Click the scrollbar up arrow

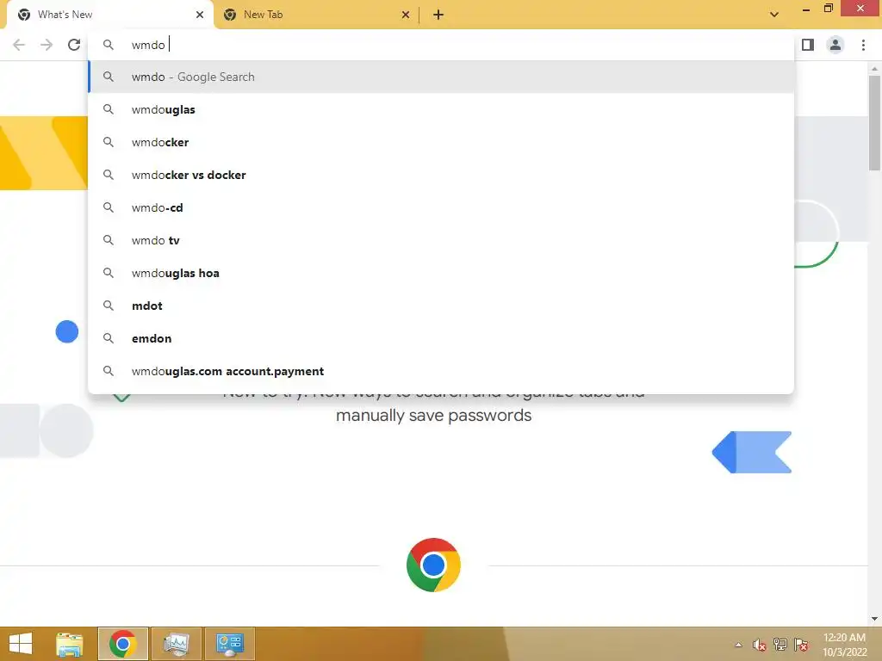(x=874, y=69)
